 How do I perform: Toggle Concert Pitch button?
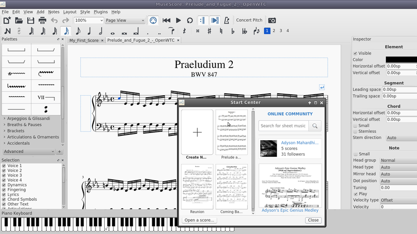tap(249, 20)
